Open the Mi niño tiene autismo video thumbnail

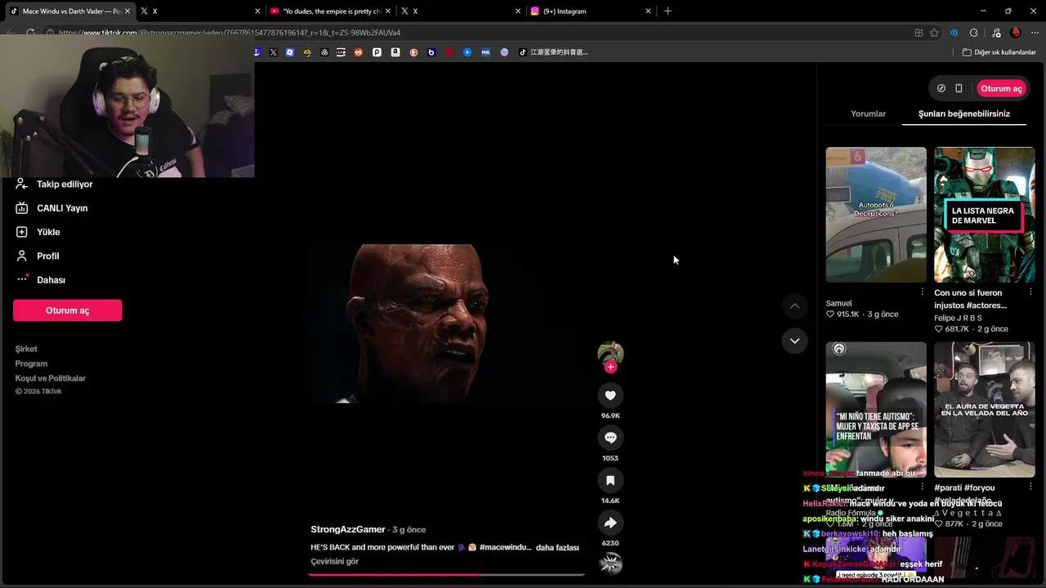876,409
